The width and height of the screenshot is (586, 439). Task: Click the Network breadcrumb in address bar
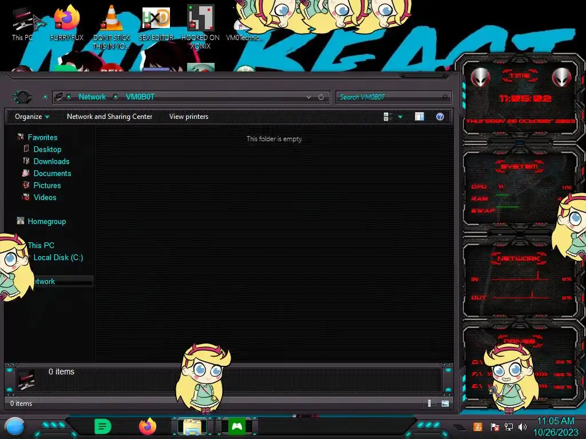pyautogui.click(x=92, y=97)
